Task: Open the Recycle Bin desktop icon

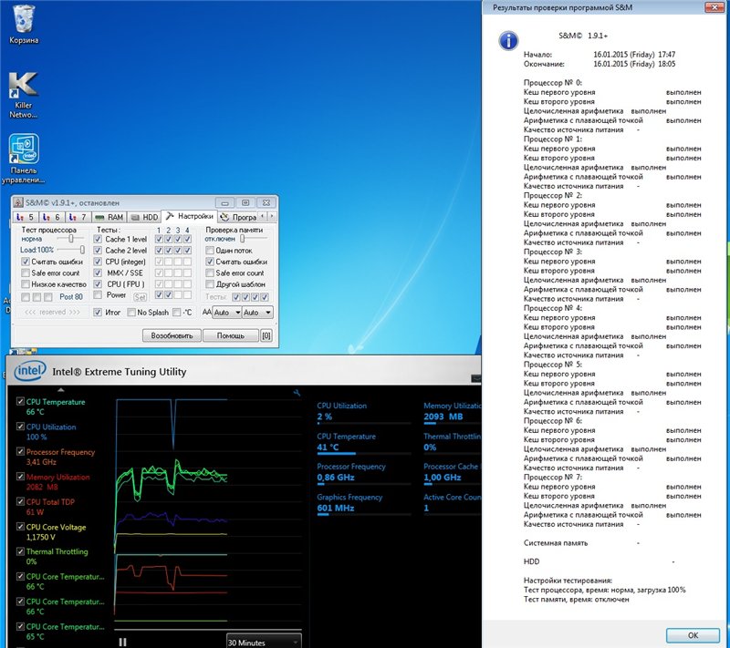Action: pos(23,20)
